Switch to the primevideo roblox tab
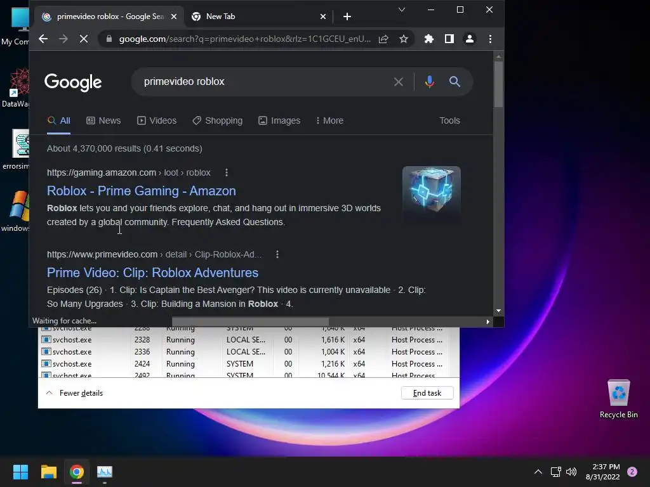The image size is (650, 487). 110,16
